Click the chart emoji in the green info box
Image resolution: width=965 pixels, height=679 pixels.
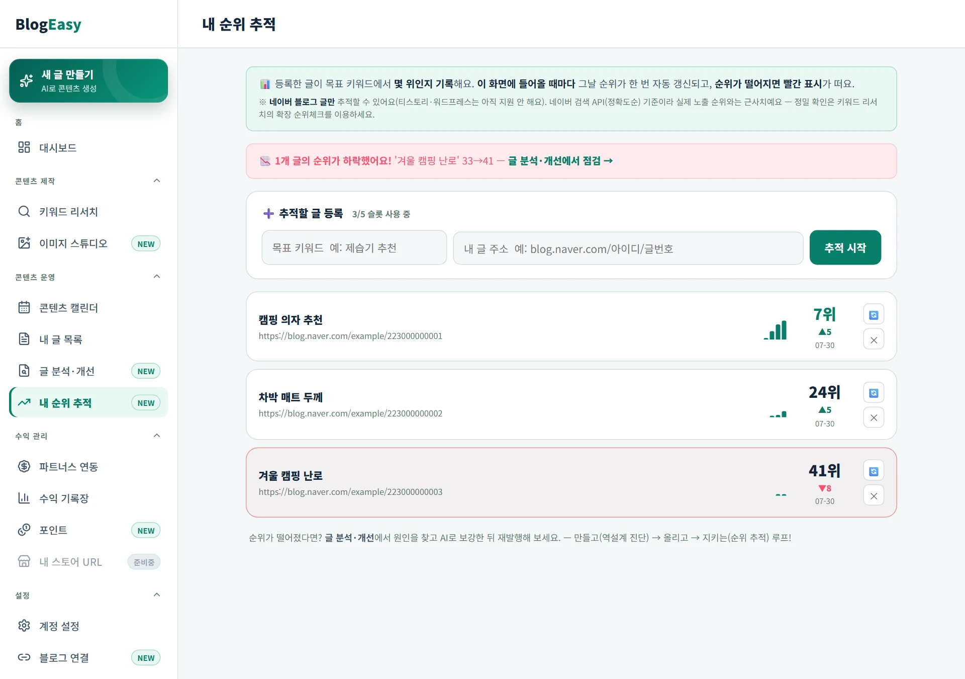point(265,84)
